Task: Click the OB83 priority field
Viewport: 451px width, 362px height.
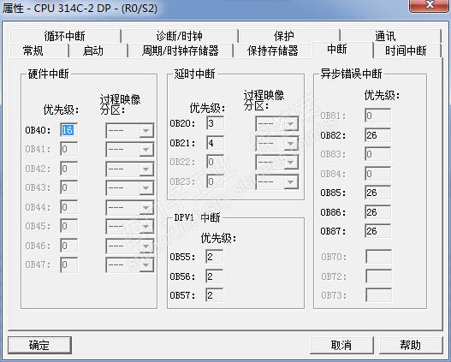Action: click(378, 154)
